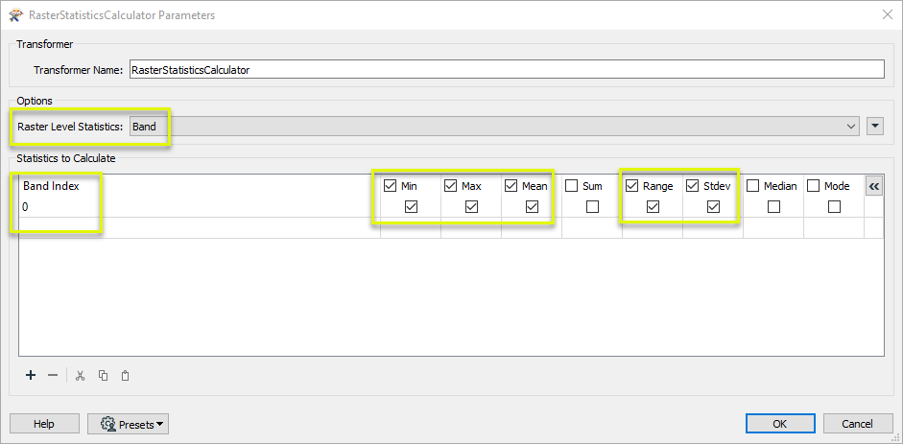Open the parameter options arrow beside Raster Level Statistics
This screenshot has height=444, width=903.
tap(875, 127)
